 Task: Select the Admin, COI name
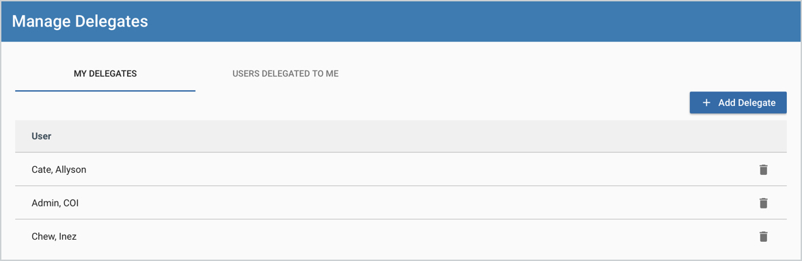[55, 203]
